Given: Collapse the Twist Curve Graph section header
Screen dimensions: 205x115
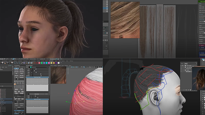Looking at the screenshot, I should [37, 77].
